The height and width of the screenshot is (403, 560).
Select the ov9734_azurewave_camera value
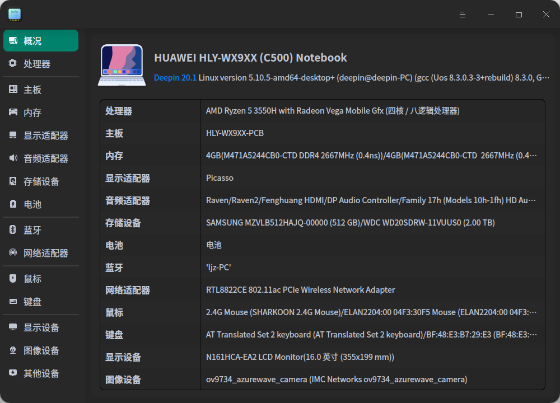click(337, 379)
